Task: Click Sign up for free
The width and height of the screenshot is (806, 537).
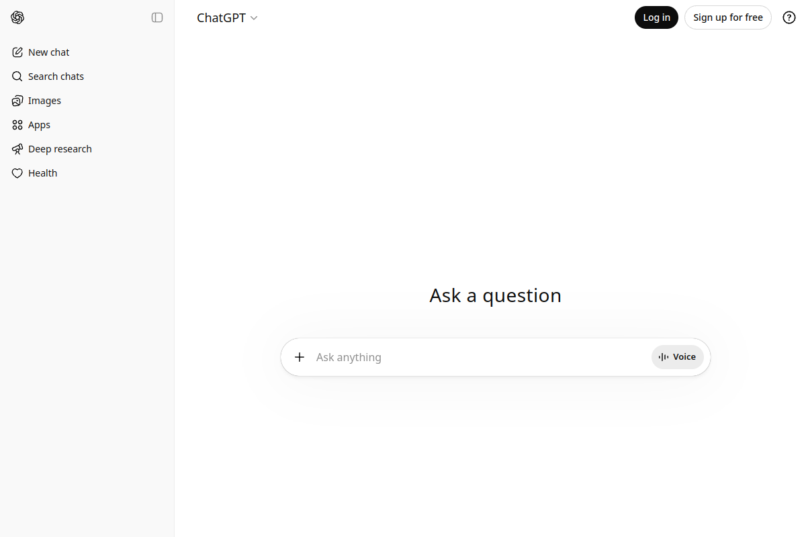Action: [x=727, y=17]
